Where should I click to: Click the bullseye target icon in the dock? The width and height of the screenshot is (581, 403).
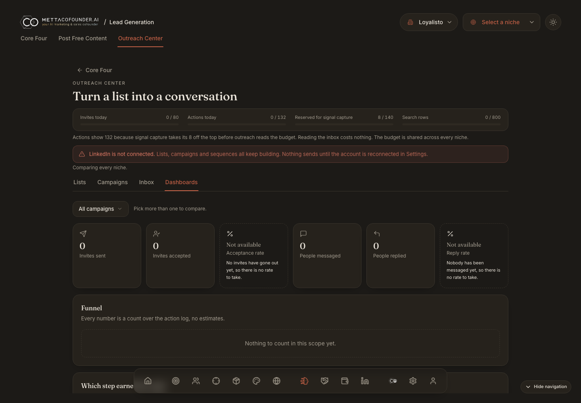tap(176, 381)
